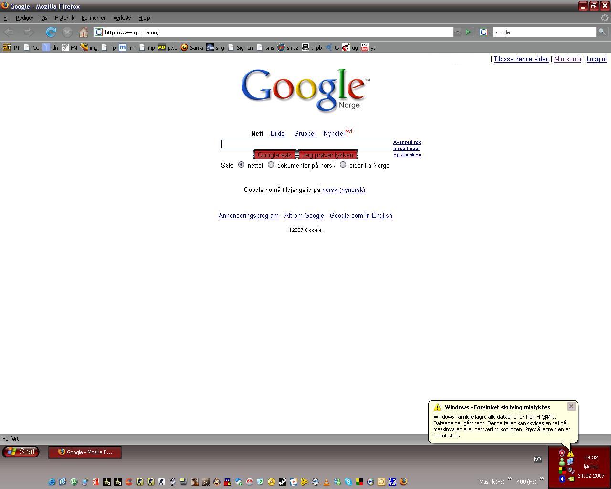Image resolution: width=611 pixels, height=489 pixels.
Task: Open the Bokmerker menu
Action: pos(94,18)
